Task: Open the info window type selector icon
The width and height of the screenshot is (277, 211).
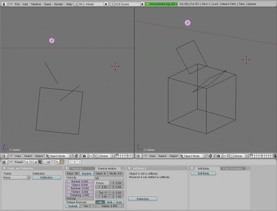Action: point(4,4)
